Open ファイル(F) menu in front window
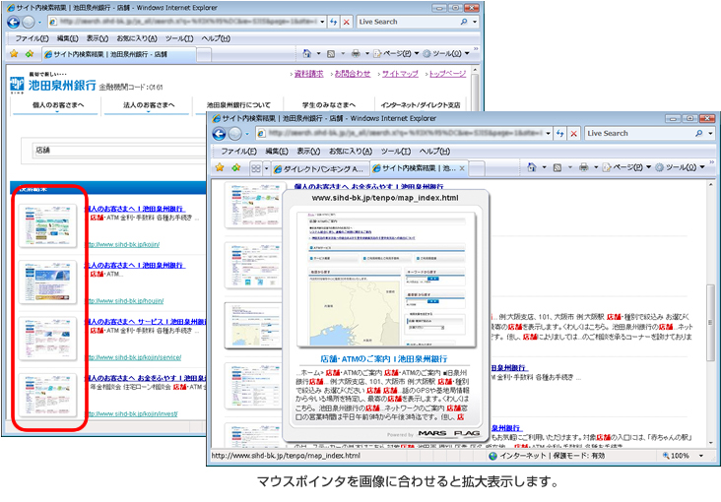The width and height of the screenshot is (721, 502). tap(238, 151)
